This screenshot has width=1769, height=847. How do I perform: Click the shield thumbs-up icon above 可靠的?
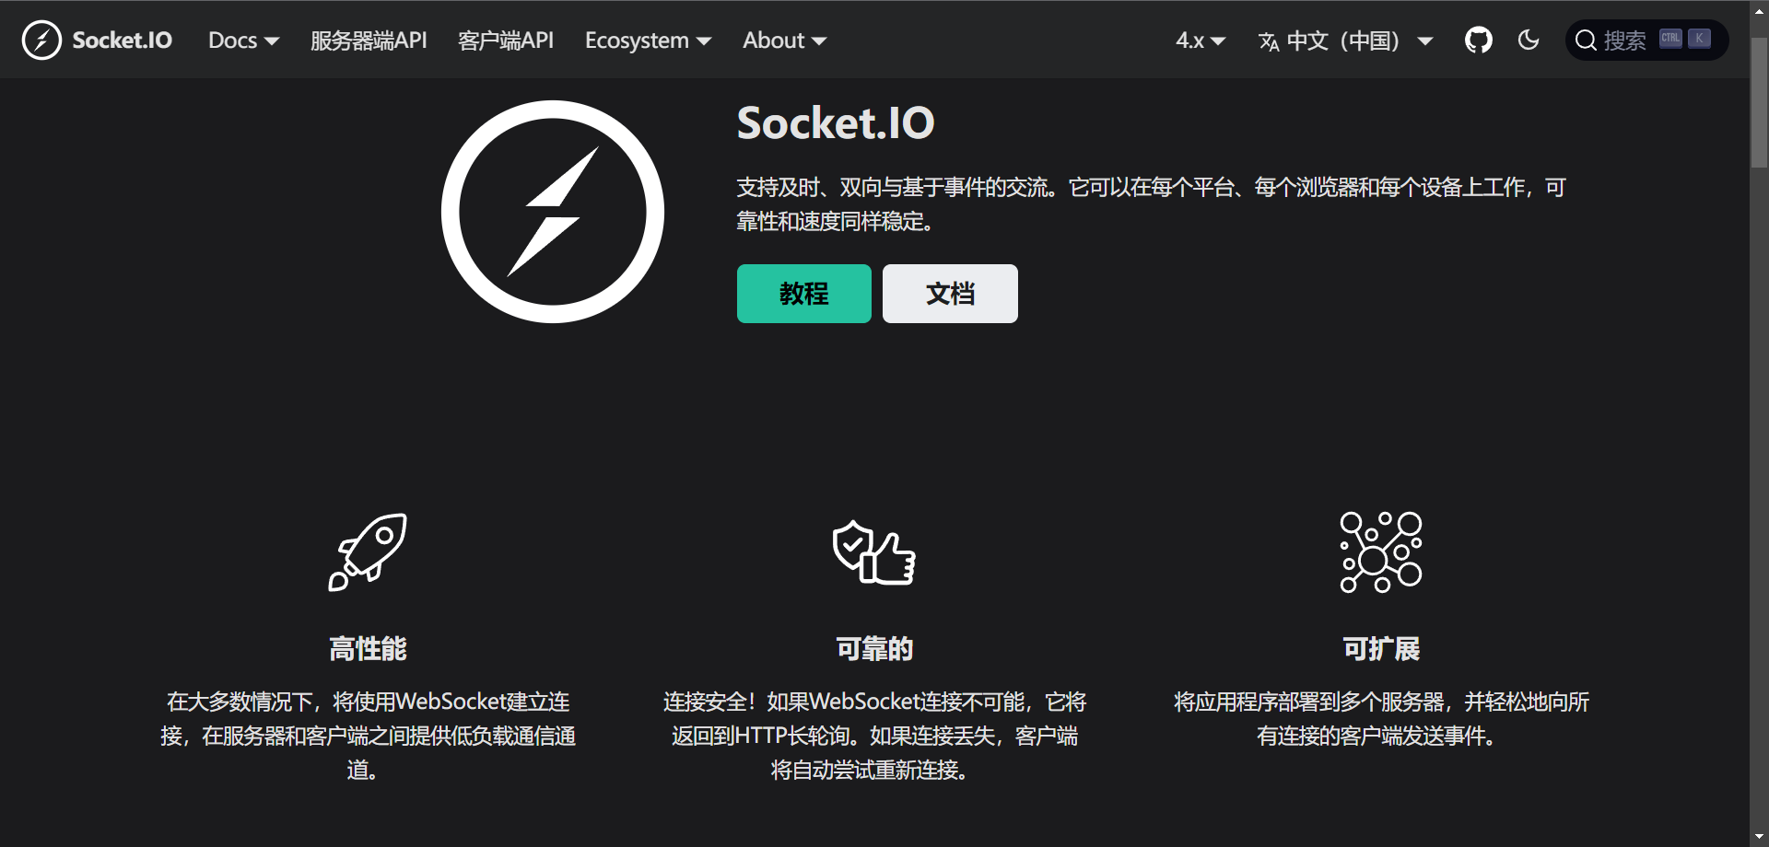pos(873,552)
